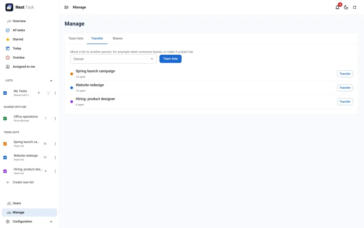The width and height of the screenshot is (364, 228).
Task: Click blue dot of Website redesign
Action: [72, 88]
